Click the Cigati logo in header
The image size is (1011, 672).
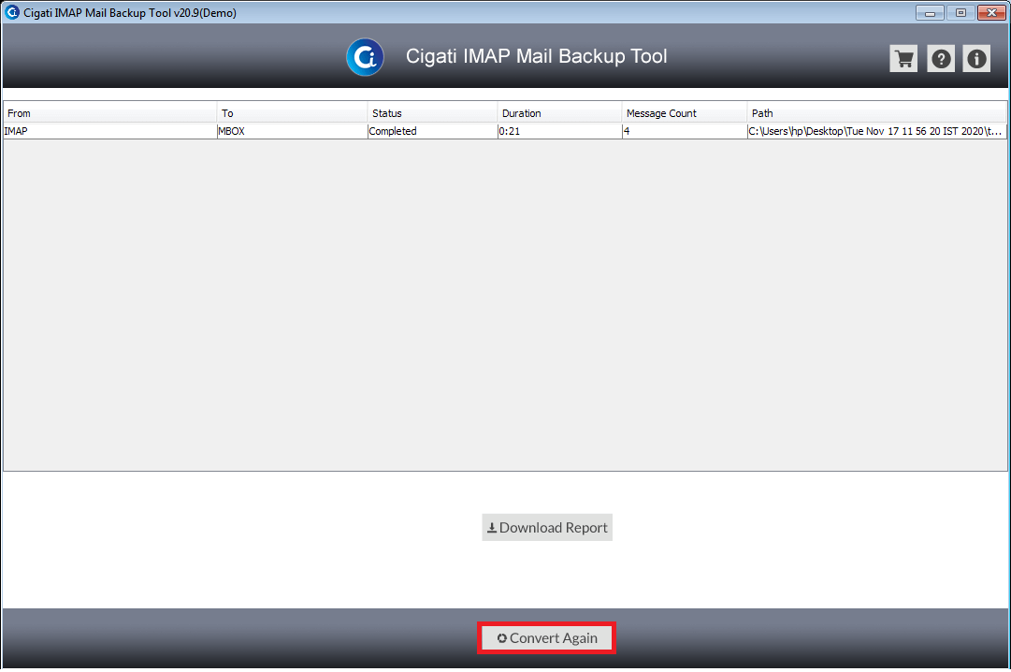[x=365, y=57]
